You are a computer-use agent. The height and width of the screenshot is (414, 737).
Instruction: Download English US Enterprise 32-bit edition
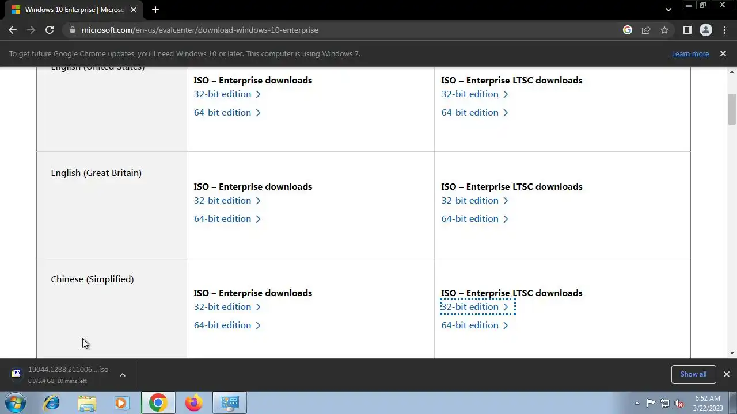tap(227, 94)
